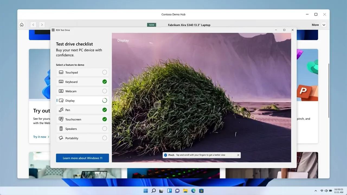Disable the Touchscreen demo checkmark
Image resolution: width=347 pixels, height=195 pixels.
(x=104, y=119)
